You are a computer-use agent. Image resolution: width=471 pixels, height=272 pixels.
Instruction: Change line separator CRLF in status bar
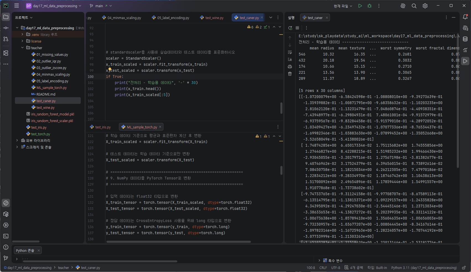[323, 268]
